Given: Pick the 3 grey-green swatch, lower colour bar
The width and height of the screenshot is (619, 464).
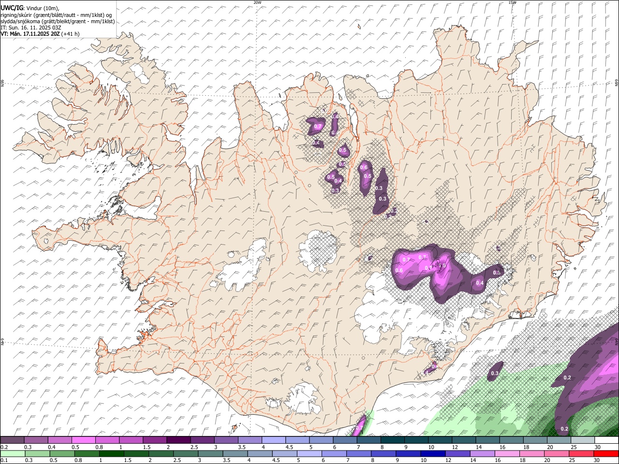Looking at the screenshot, I should coord(210,453).
